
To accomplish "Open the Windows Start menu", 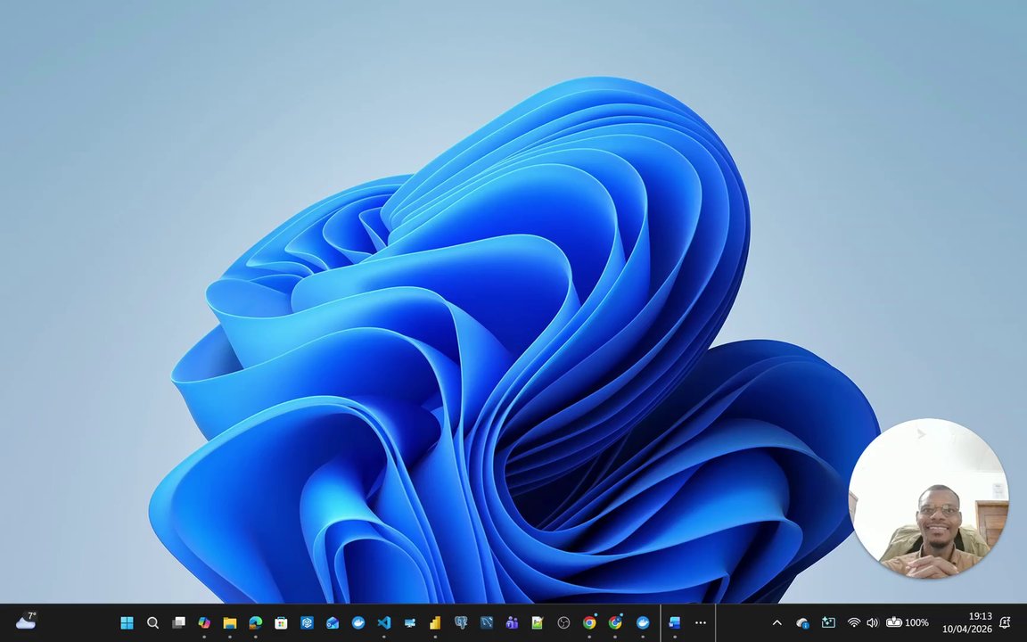I will (x=127, y=622).
